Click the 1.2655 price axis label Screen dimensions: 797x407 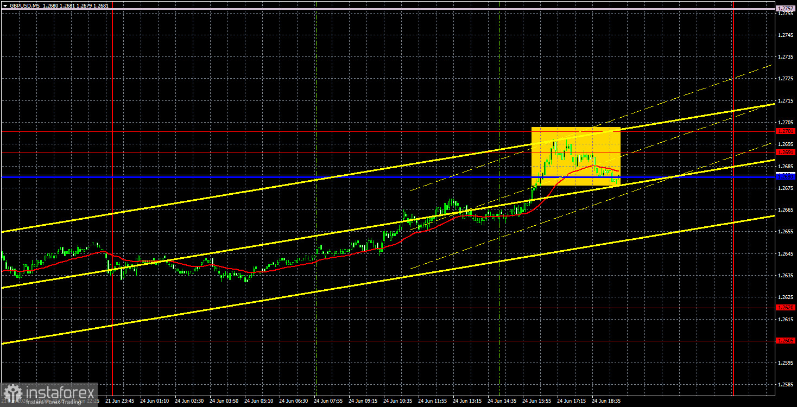pos(786,232)
